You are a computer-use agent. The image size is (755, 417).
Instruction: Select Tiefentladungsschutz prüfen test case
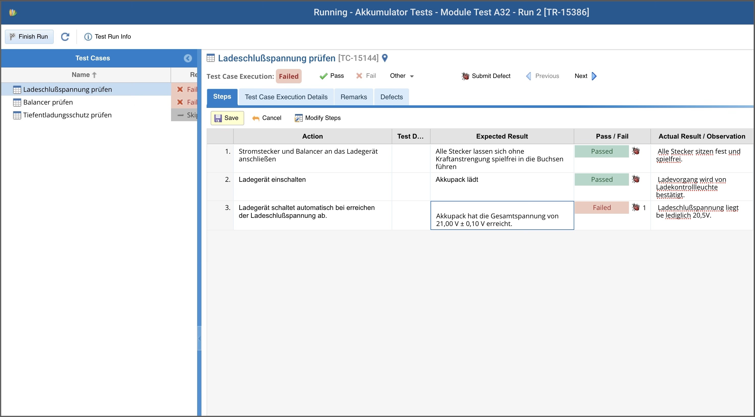tap(67, 115)
